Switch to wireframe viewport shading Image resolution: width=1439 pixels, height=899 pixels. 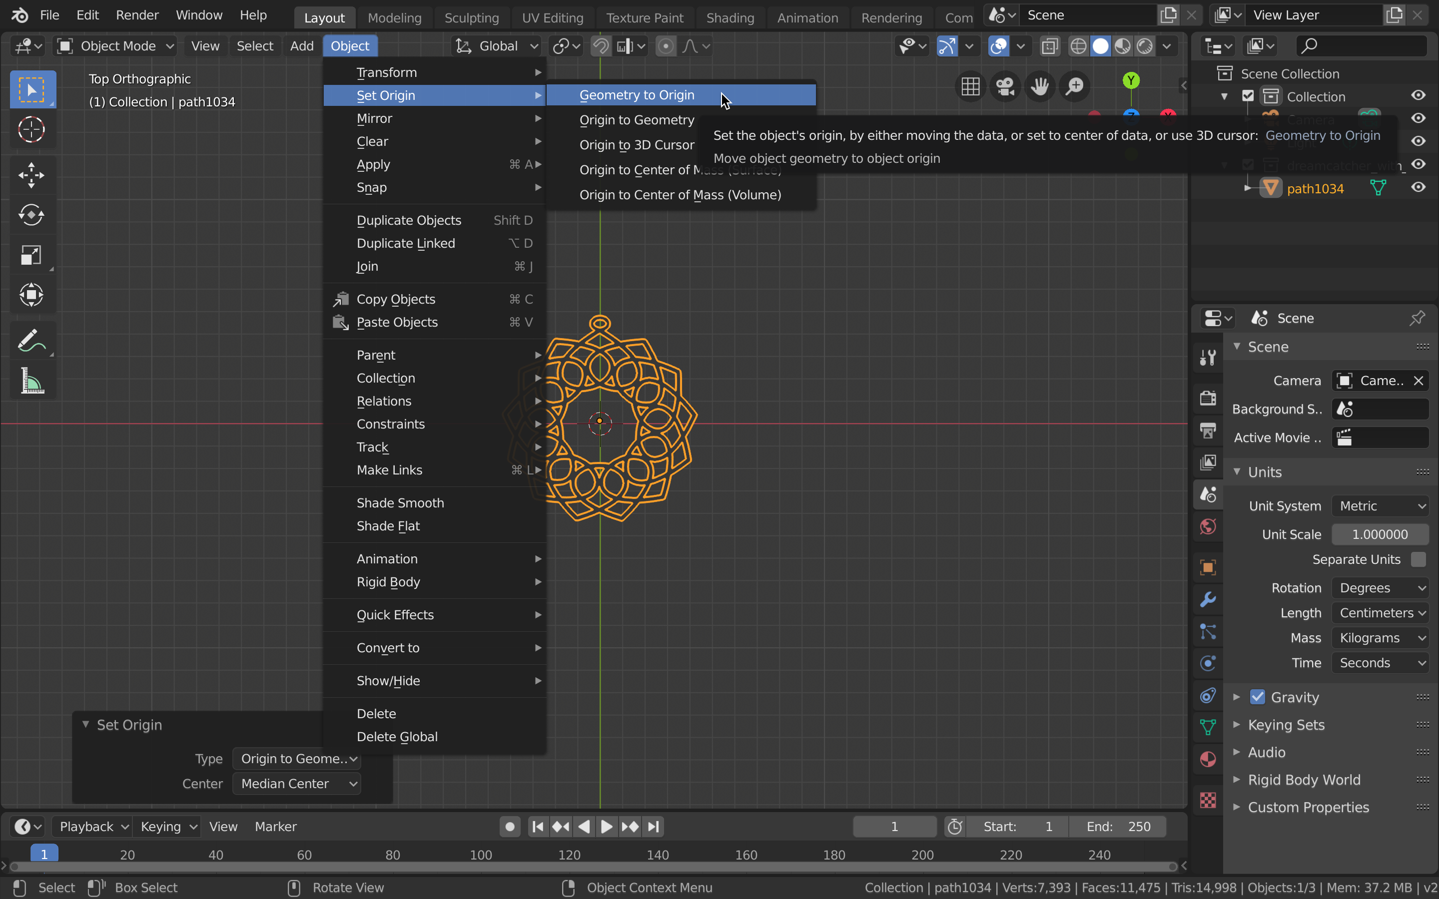click(1078, 46)
